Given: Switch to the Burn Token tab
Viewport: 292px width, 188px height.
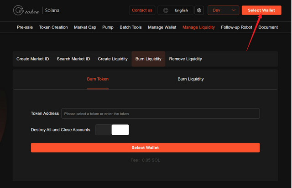Looking at the screenshot, I should (98, 79).
